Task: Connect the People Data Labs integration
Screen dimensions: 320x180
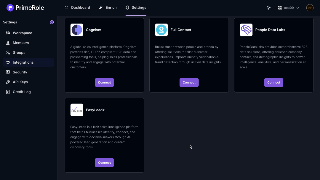Action: point(274,83)
